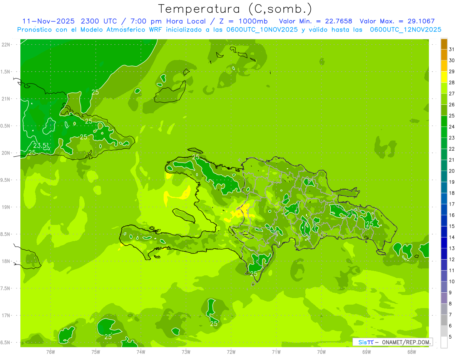Select the dark blue swatch between 13 and 14

[444, 243]
